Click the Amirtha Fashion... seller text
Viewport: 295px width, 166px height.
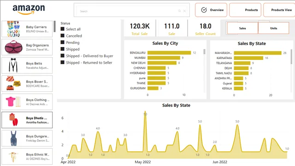(37, 122)
